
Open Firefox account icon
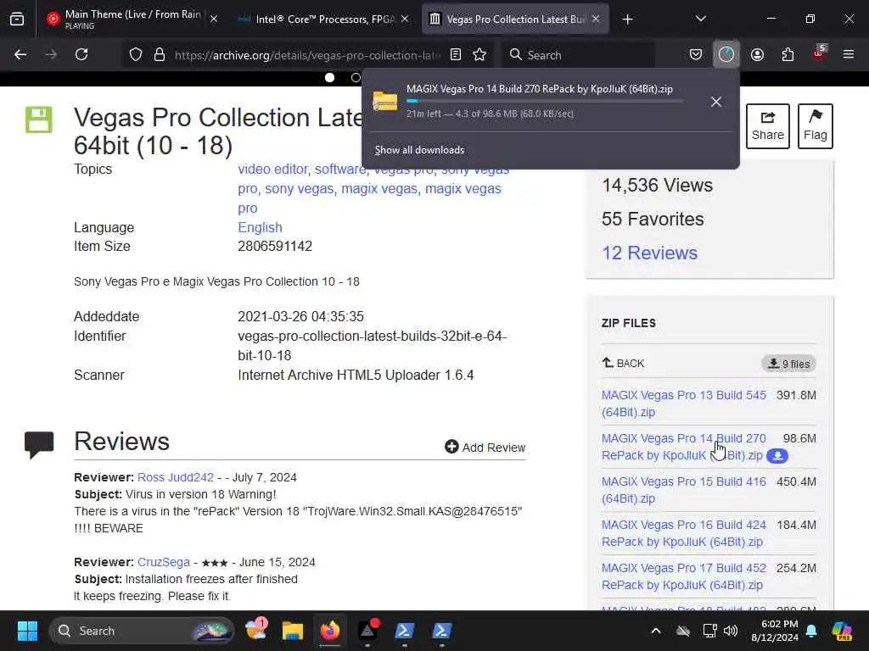point(757,55)
